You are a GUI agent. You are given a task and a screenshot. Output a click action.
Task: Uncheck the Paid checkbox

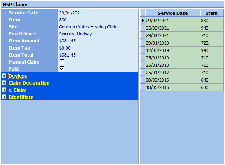point(62,69)
